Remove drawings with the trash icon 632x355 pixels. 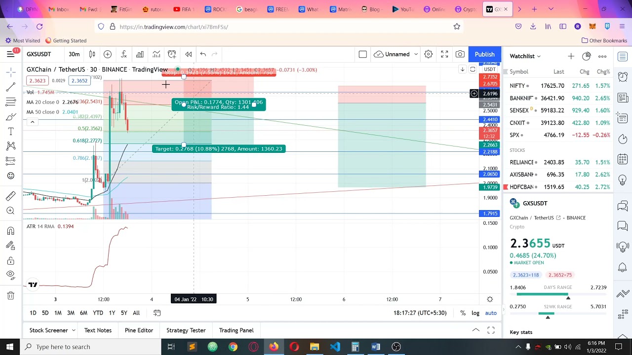point(10,295)
